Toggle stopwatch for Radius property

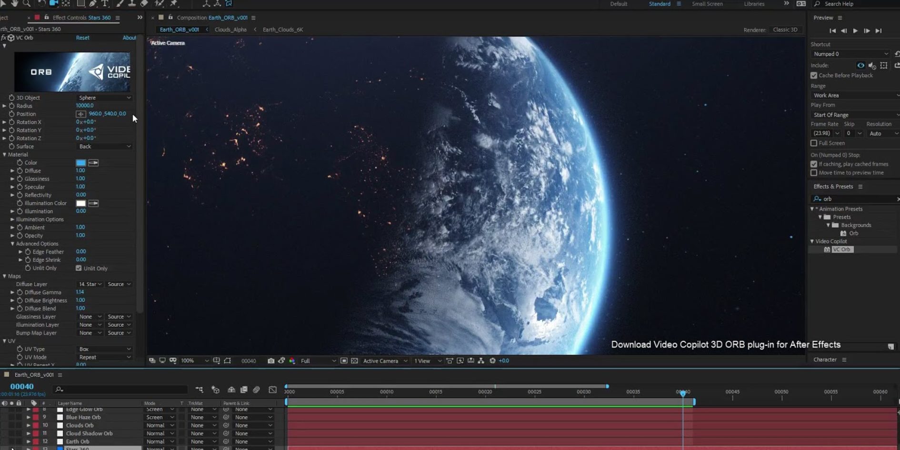click(11, 106)
